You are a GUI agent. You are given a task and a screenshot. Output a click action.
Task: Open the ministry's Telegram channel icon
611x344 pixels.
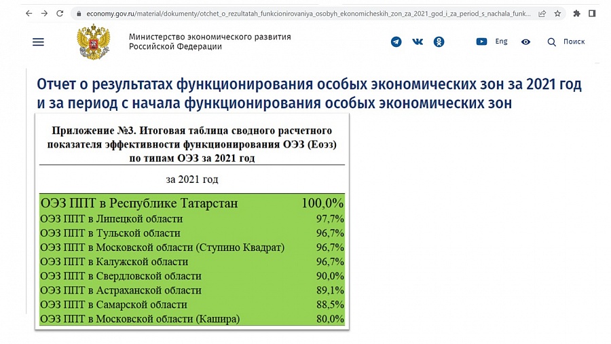[396, 41]
